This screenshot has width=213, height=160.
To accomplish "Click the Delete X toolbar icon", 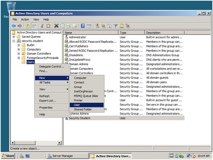I will (56, 26).
